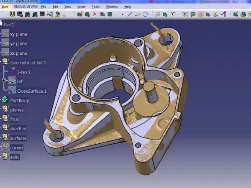Image resolution: width=251 pixels, height=188 pixels.
Task: Select the surfaces geometrical set
Action: pyautogui.click(x=18, y=138)
